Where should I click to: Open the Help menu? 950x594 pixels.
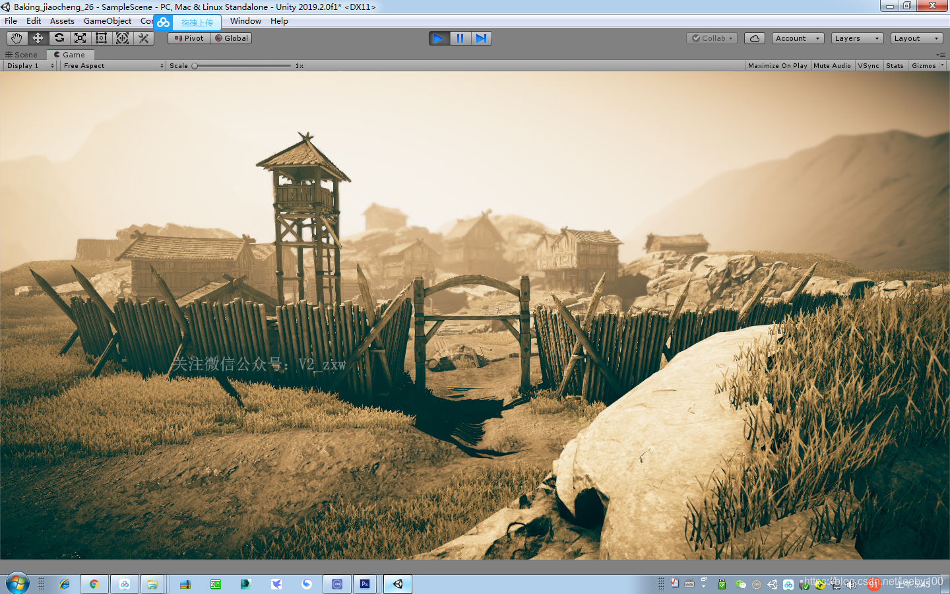279,21
